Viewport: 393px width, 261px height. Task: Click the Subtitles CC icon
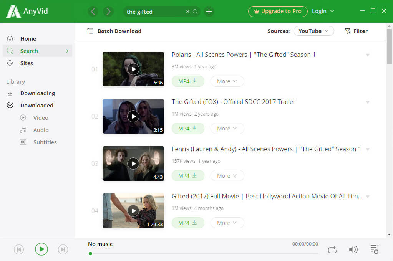23,142
